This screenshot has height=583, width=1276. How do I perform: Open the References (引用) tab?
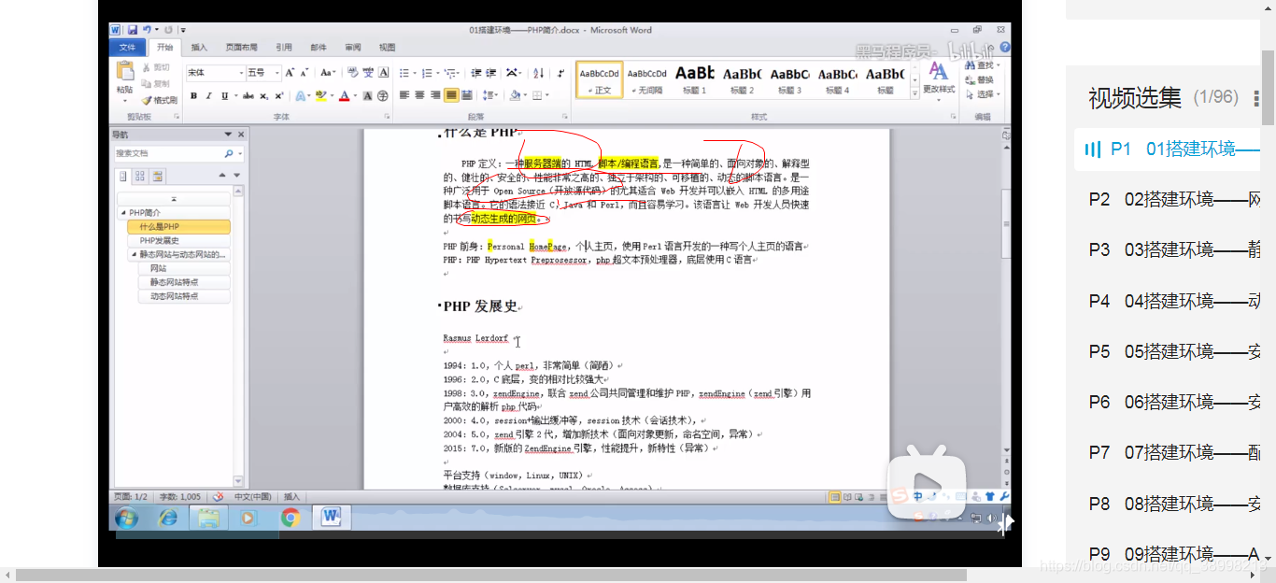point(284,47)
